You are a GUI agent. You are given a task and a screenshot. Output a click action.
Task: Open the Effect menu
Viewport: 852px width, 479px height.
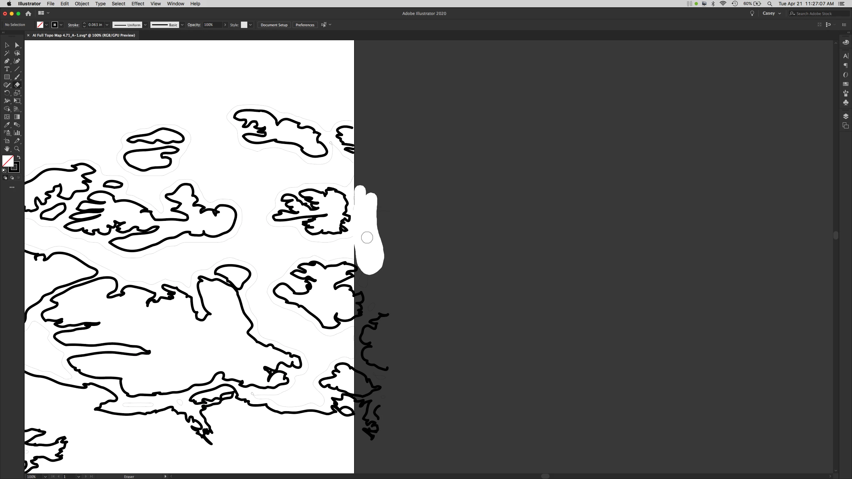[137, 4]
